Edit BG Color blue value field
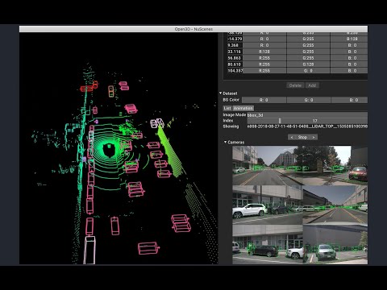This screenshot has width=387, height=290. (349, 100)
